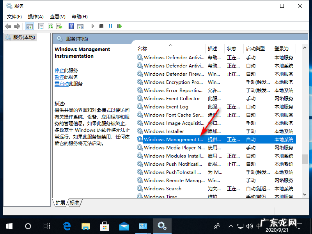Expand hidden icons in the system tray

point(231,225)
